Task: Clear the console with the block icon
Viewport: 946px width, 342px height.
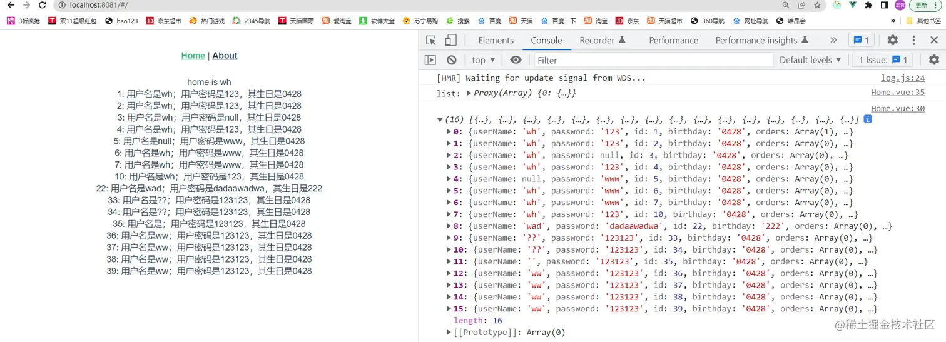Action: tap(452, 60)
